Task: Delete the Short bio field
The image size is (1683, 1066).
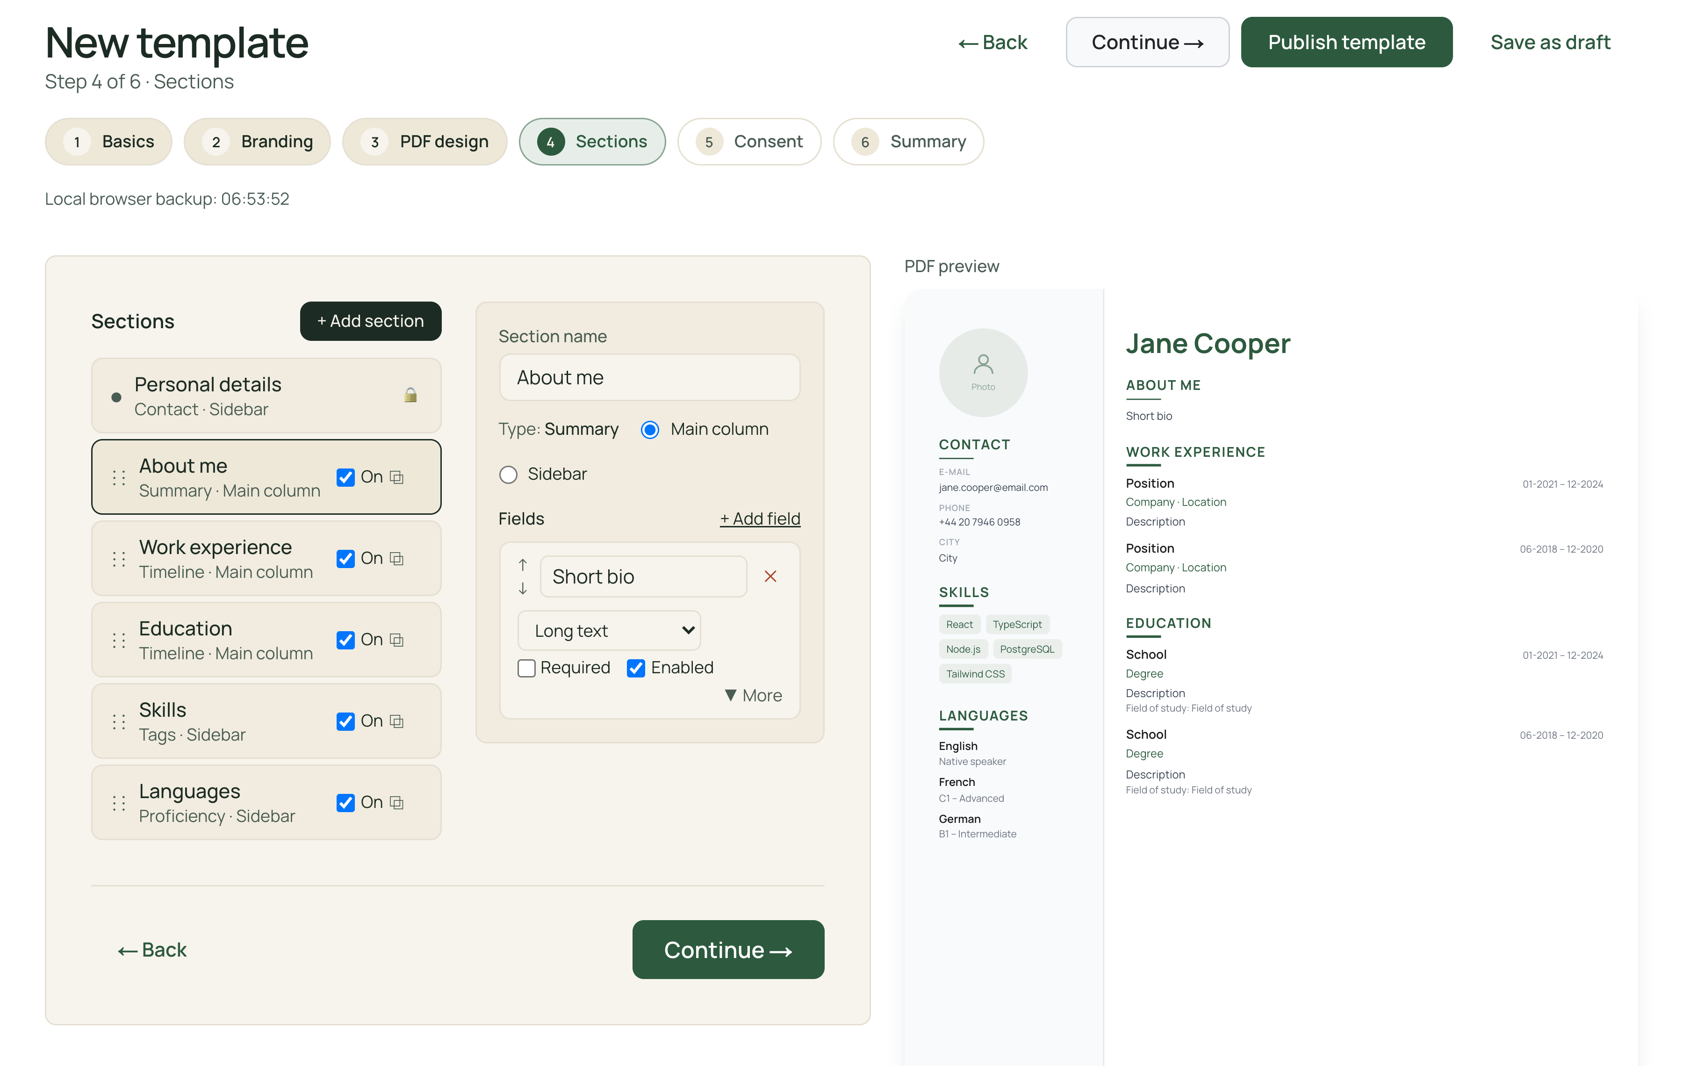Action: click(x=770, y=576)
